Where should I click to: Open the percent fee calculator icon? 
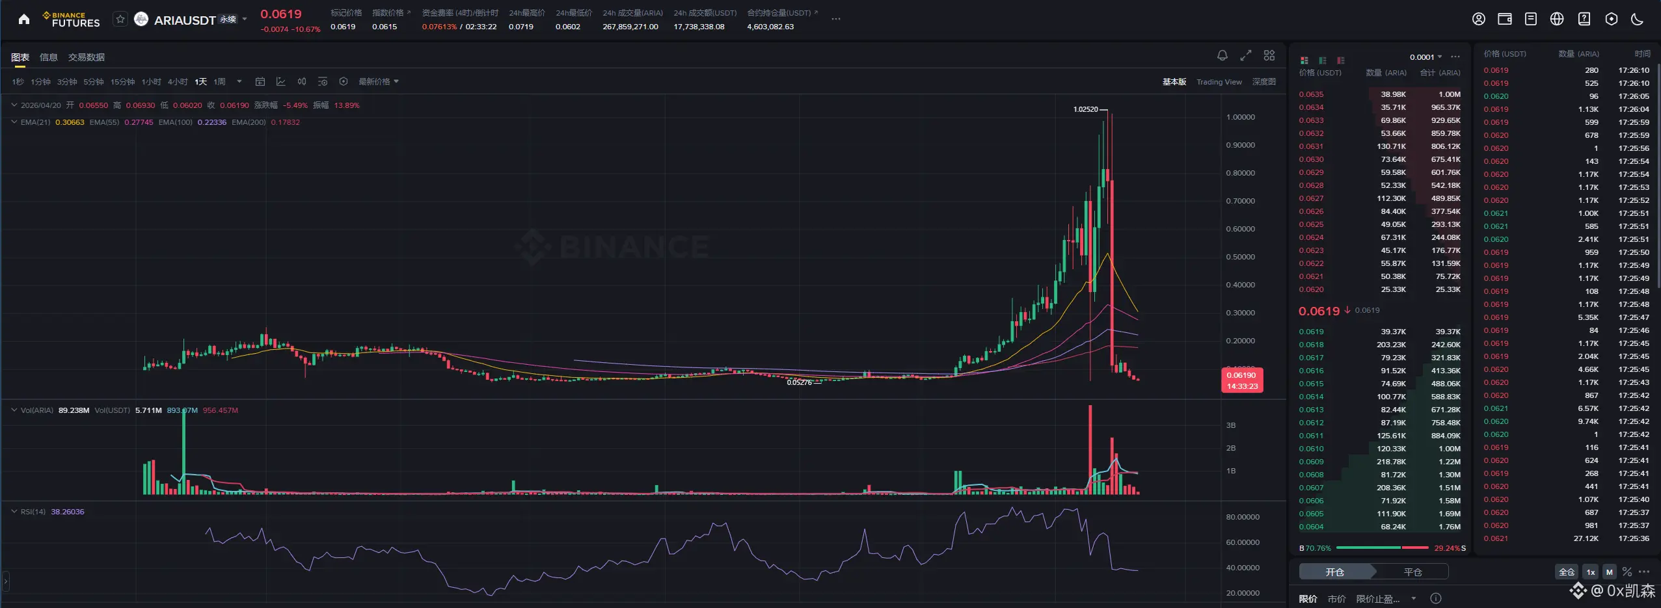coord(1627,572)
